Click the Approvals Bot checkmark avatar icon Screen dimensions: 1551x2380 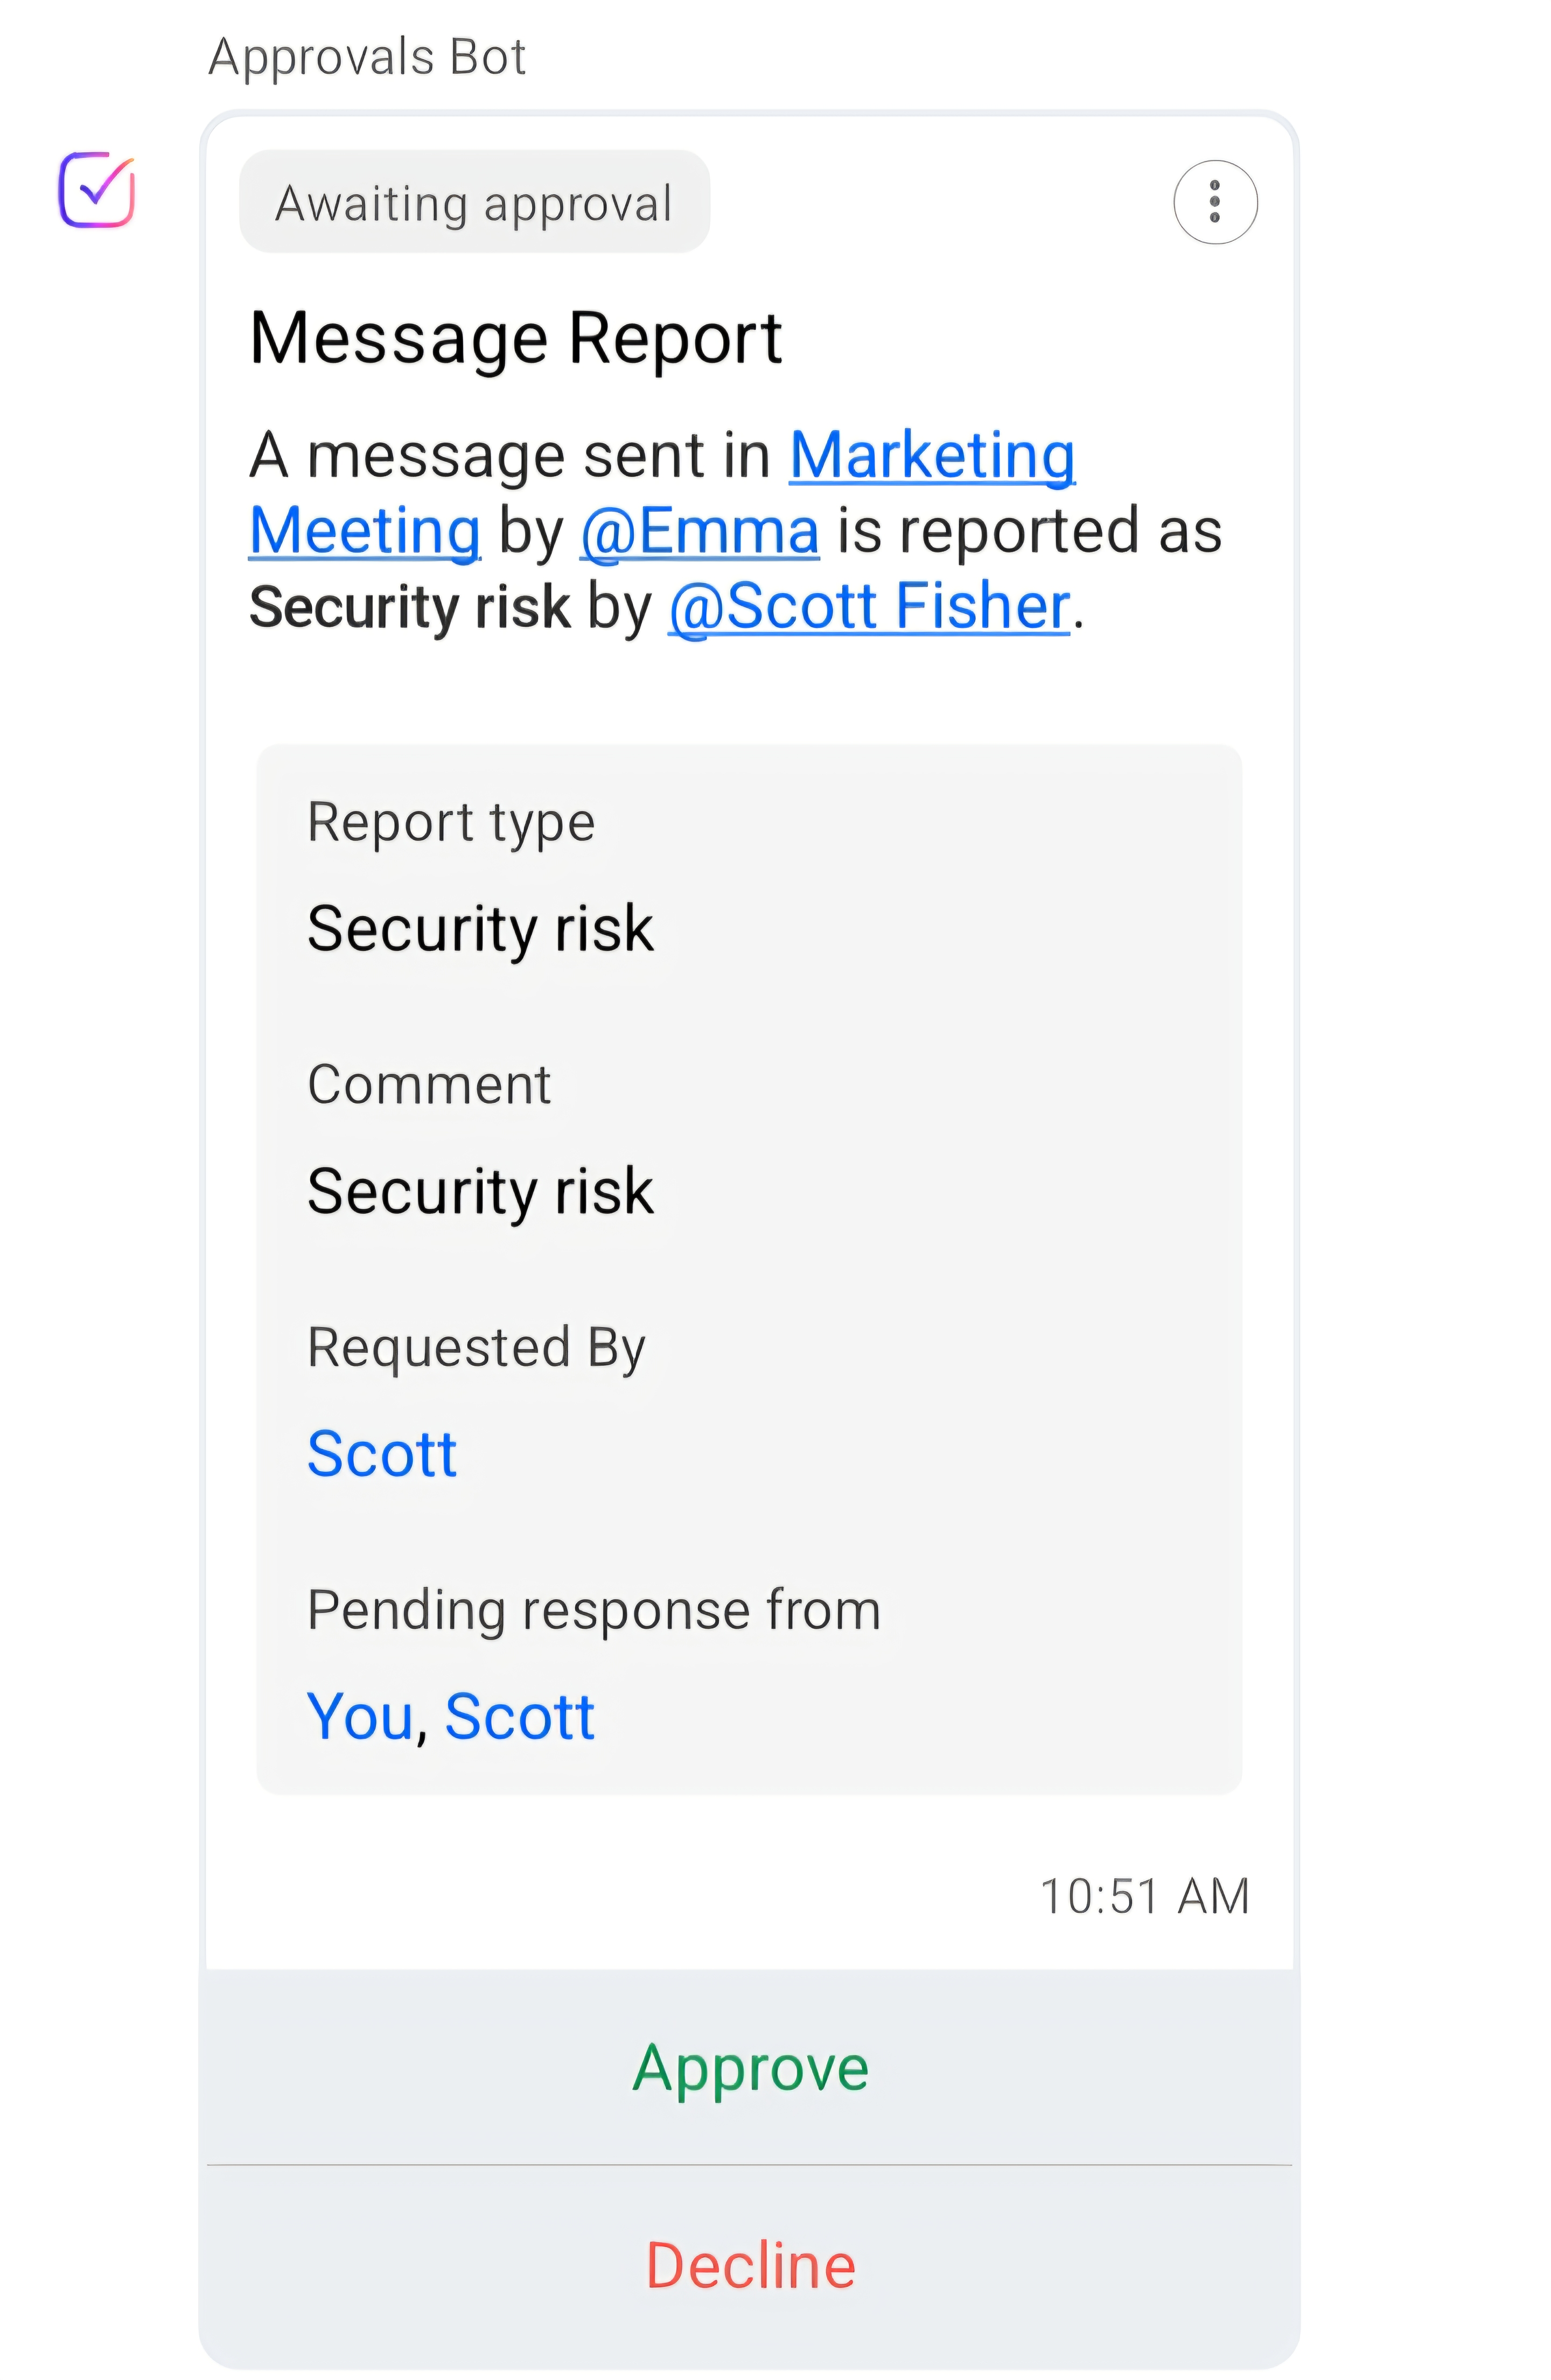[96, 190]
